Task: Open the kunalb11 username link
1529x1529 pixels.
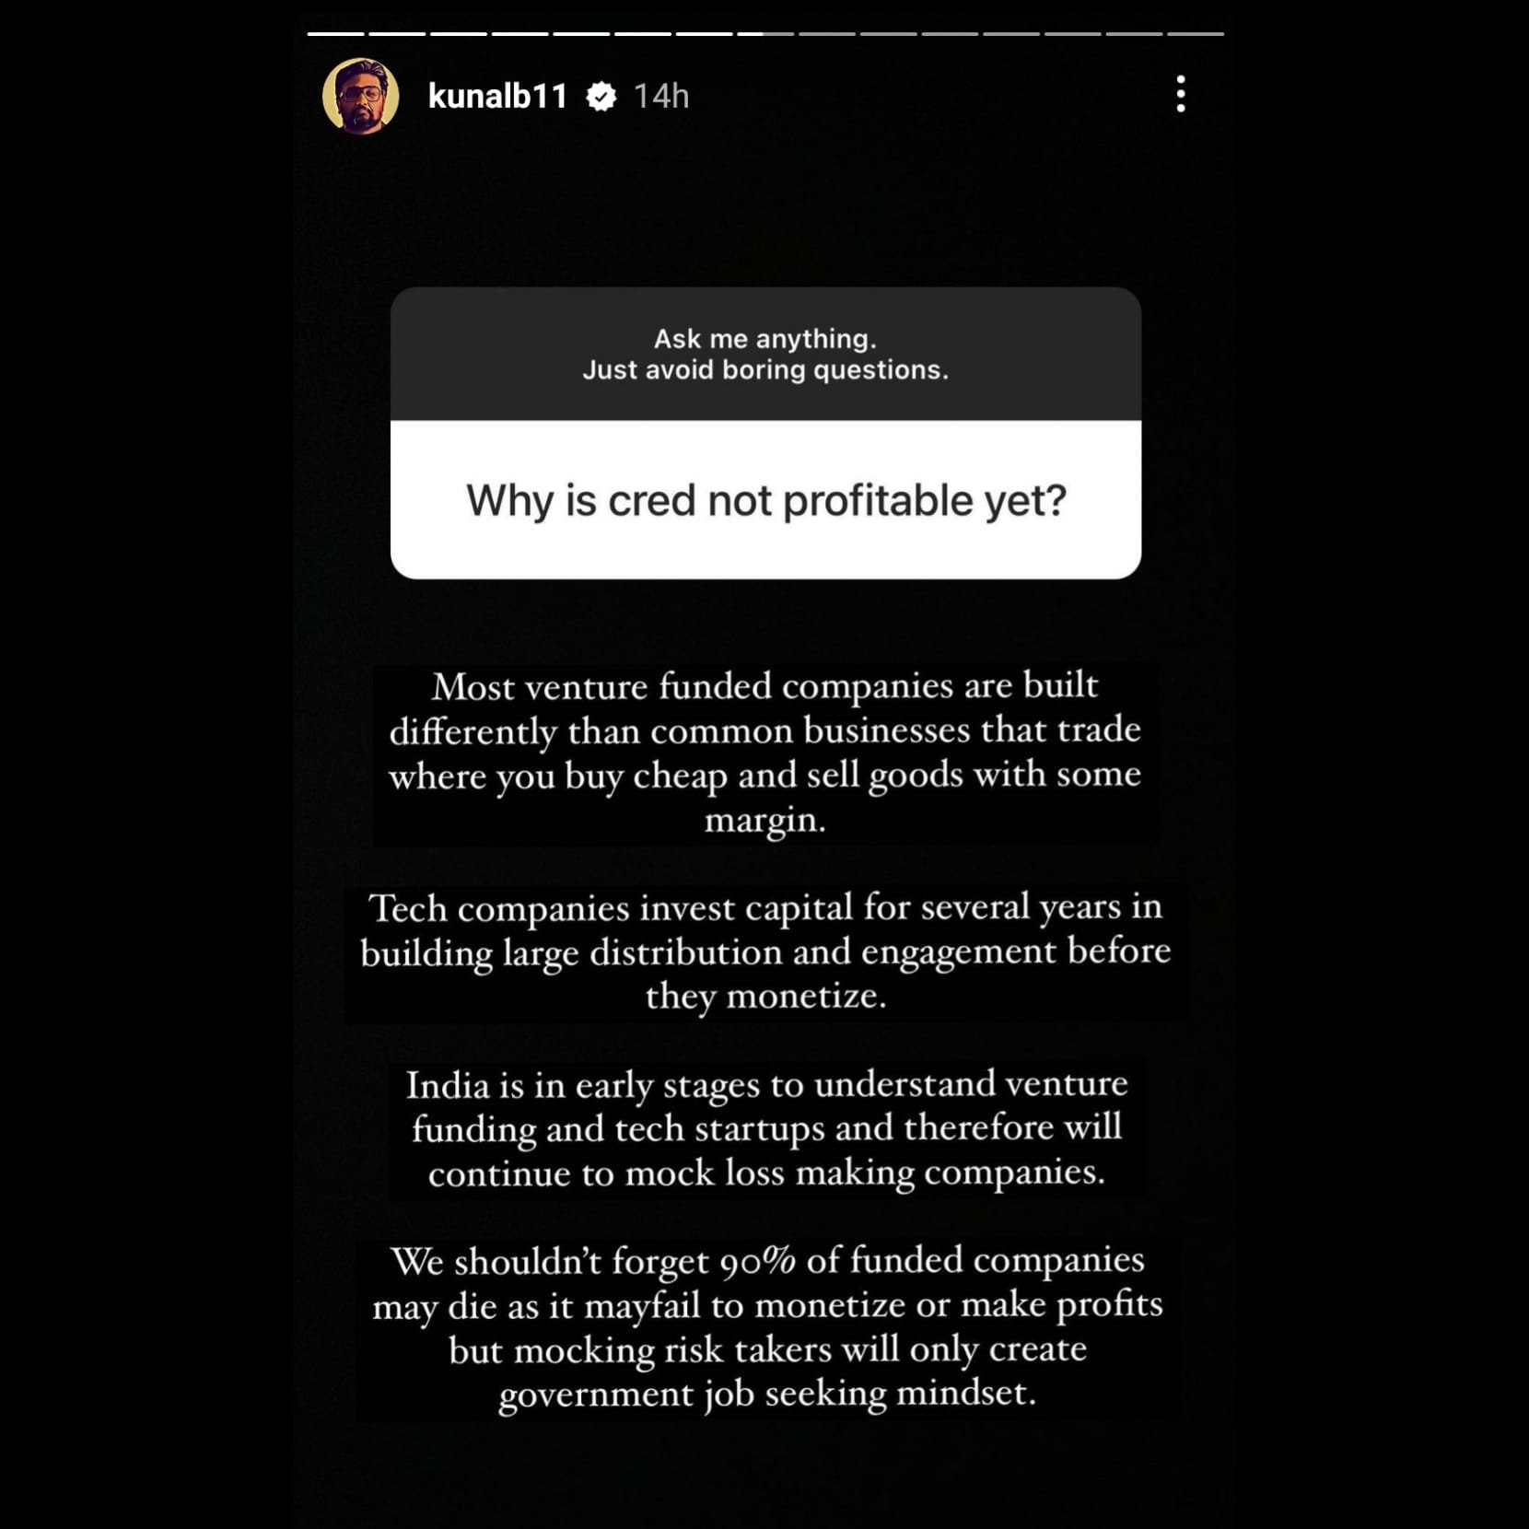Action: [x=497, y=96]
